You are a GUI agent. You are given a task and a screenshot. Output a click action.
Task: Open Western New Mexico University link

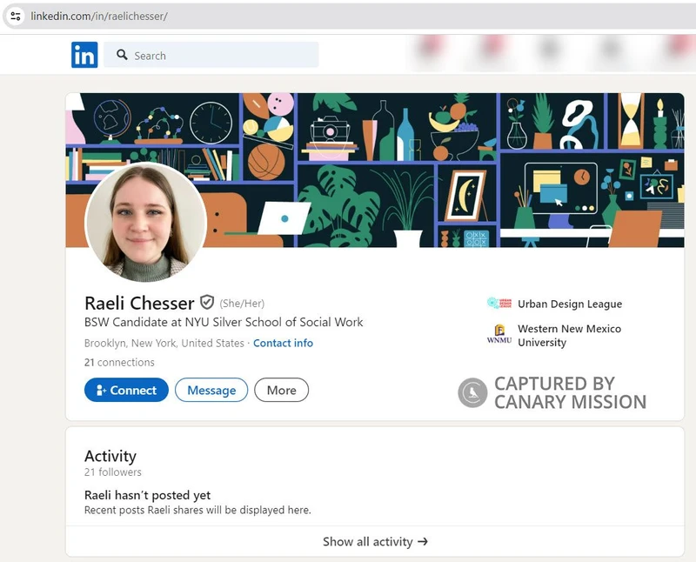coord(570,335)
